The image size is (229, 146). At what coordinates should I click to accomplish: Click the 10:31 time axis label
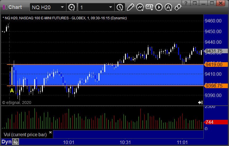(x=125, y=142)
